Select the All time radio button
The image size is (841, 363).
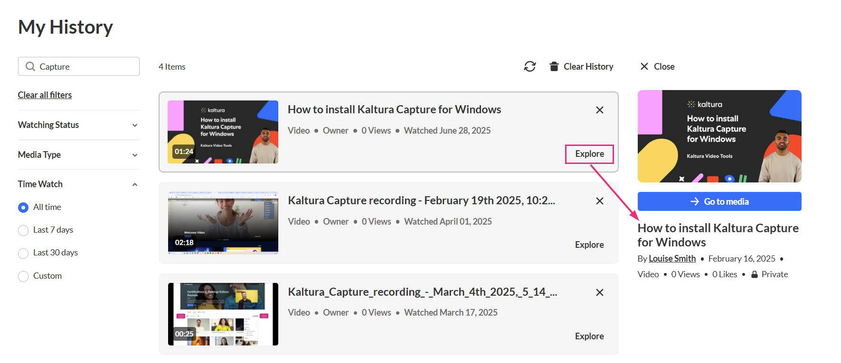(23, 208)
